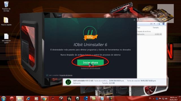Open the media player taskbar icon

pyautogui.click(x=36, y=98)
